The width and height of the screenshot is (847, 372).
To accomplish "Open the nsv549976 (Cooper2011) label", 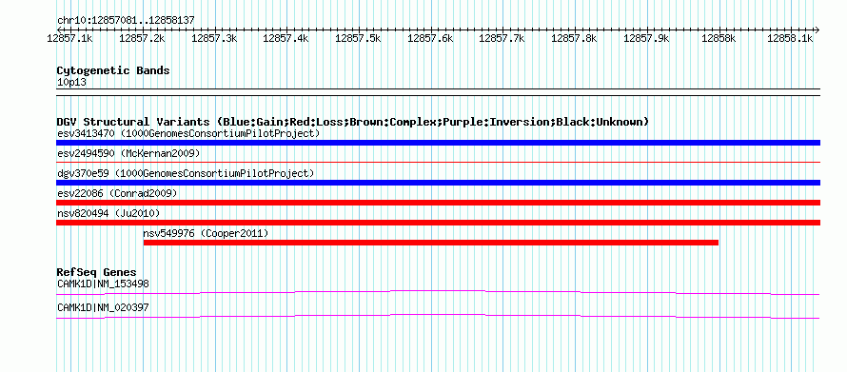I will pyautogui.click(x=206, y=233).
